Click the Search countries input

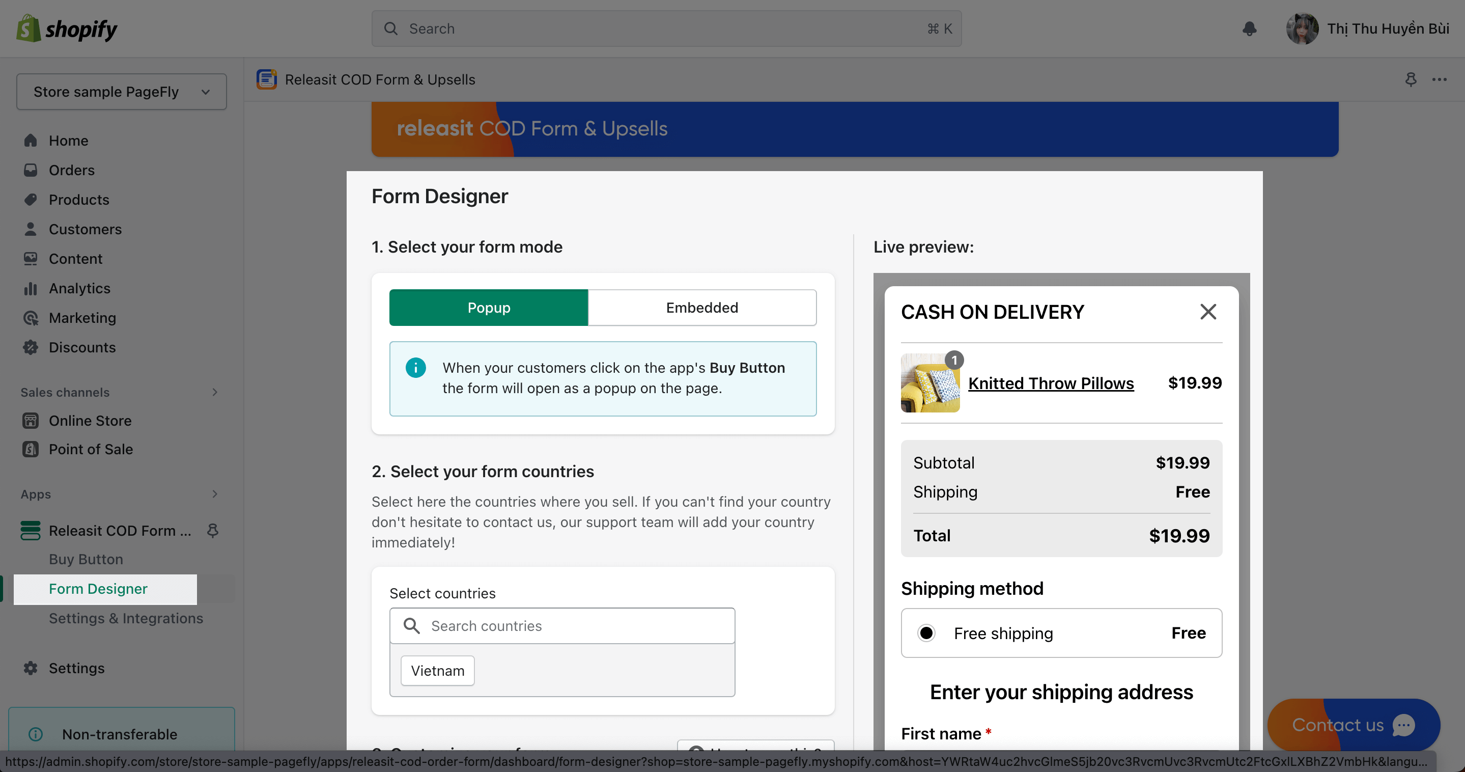click(562, 626)
